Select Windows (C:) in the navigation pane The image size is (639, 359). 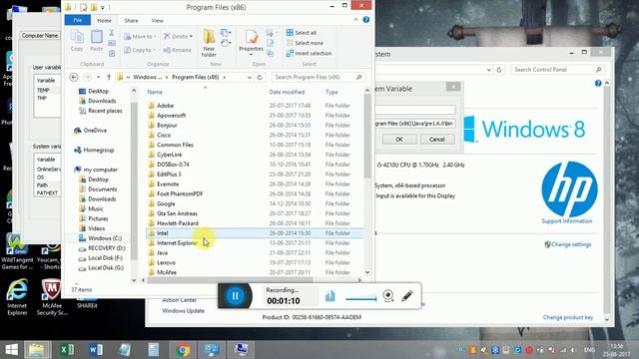pos(101,238)
